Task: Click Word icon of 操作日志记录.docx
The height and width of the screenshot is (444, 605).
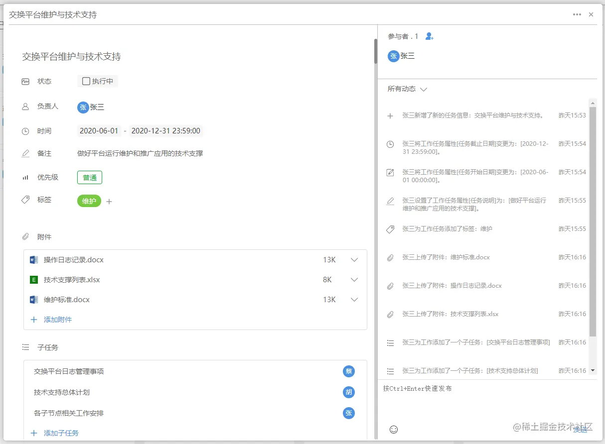Action: click(x=34, y=260)
